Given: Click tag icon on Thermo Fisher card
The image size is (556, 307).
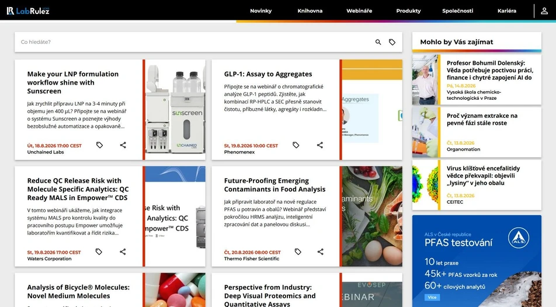Looking at the screenshot, I should (298, 252).
